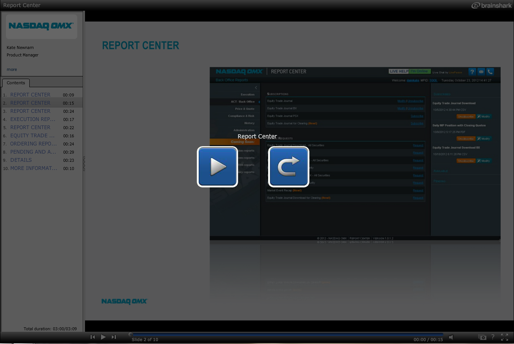Click 'Back Office Reports' link in slide

(x=232, y=80)
